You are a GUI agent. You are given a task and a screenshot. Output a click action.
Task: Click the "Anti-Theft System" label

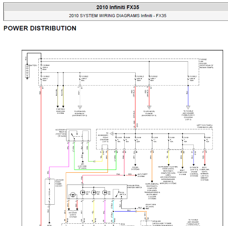pos(142,175)
